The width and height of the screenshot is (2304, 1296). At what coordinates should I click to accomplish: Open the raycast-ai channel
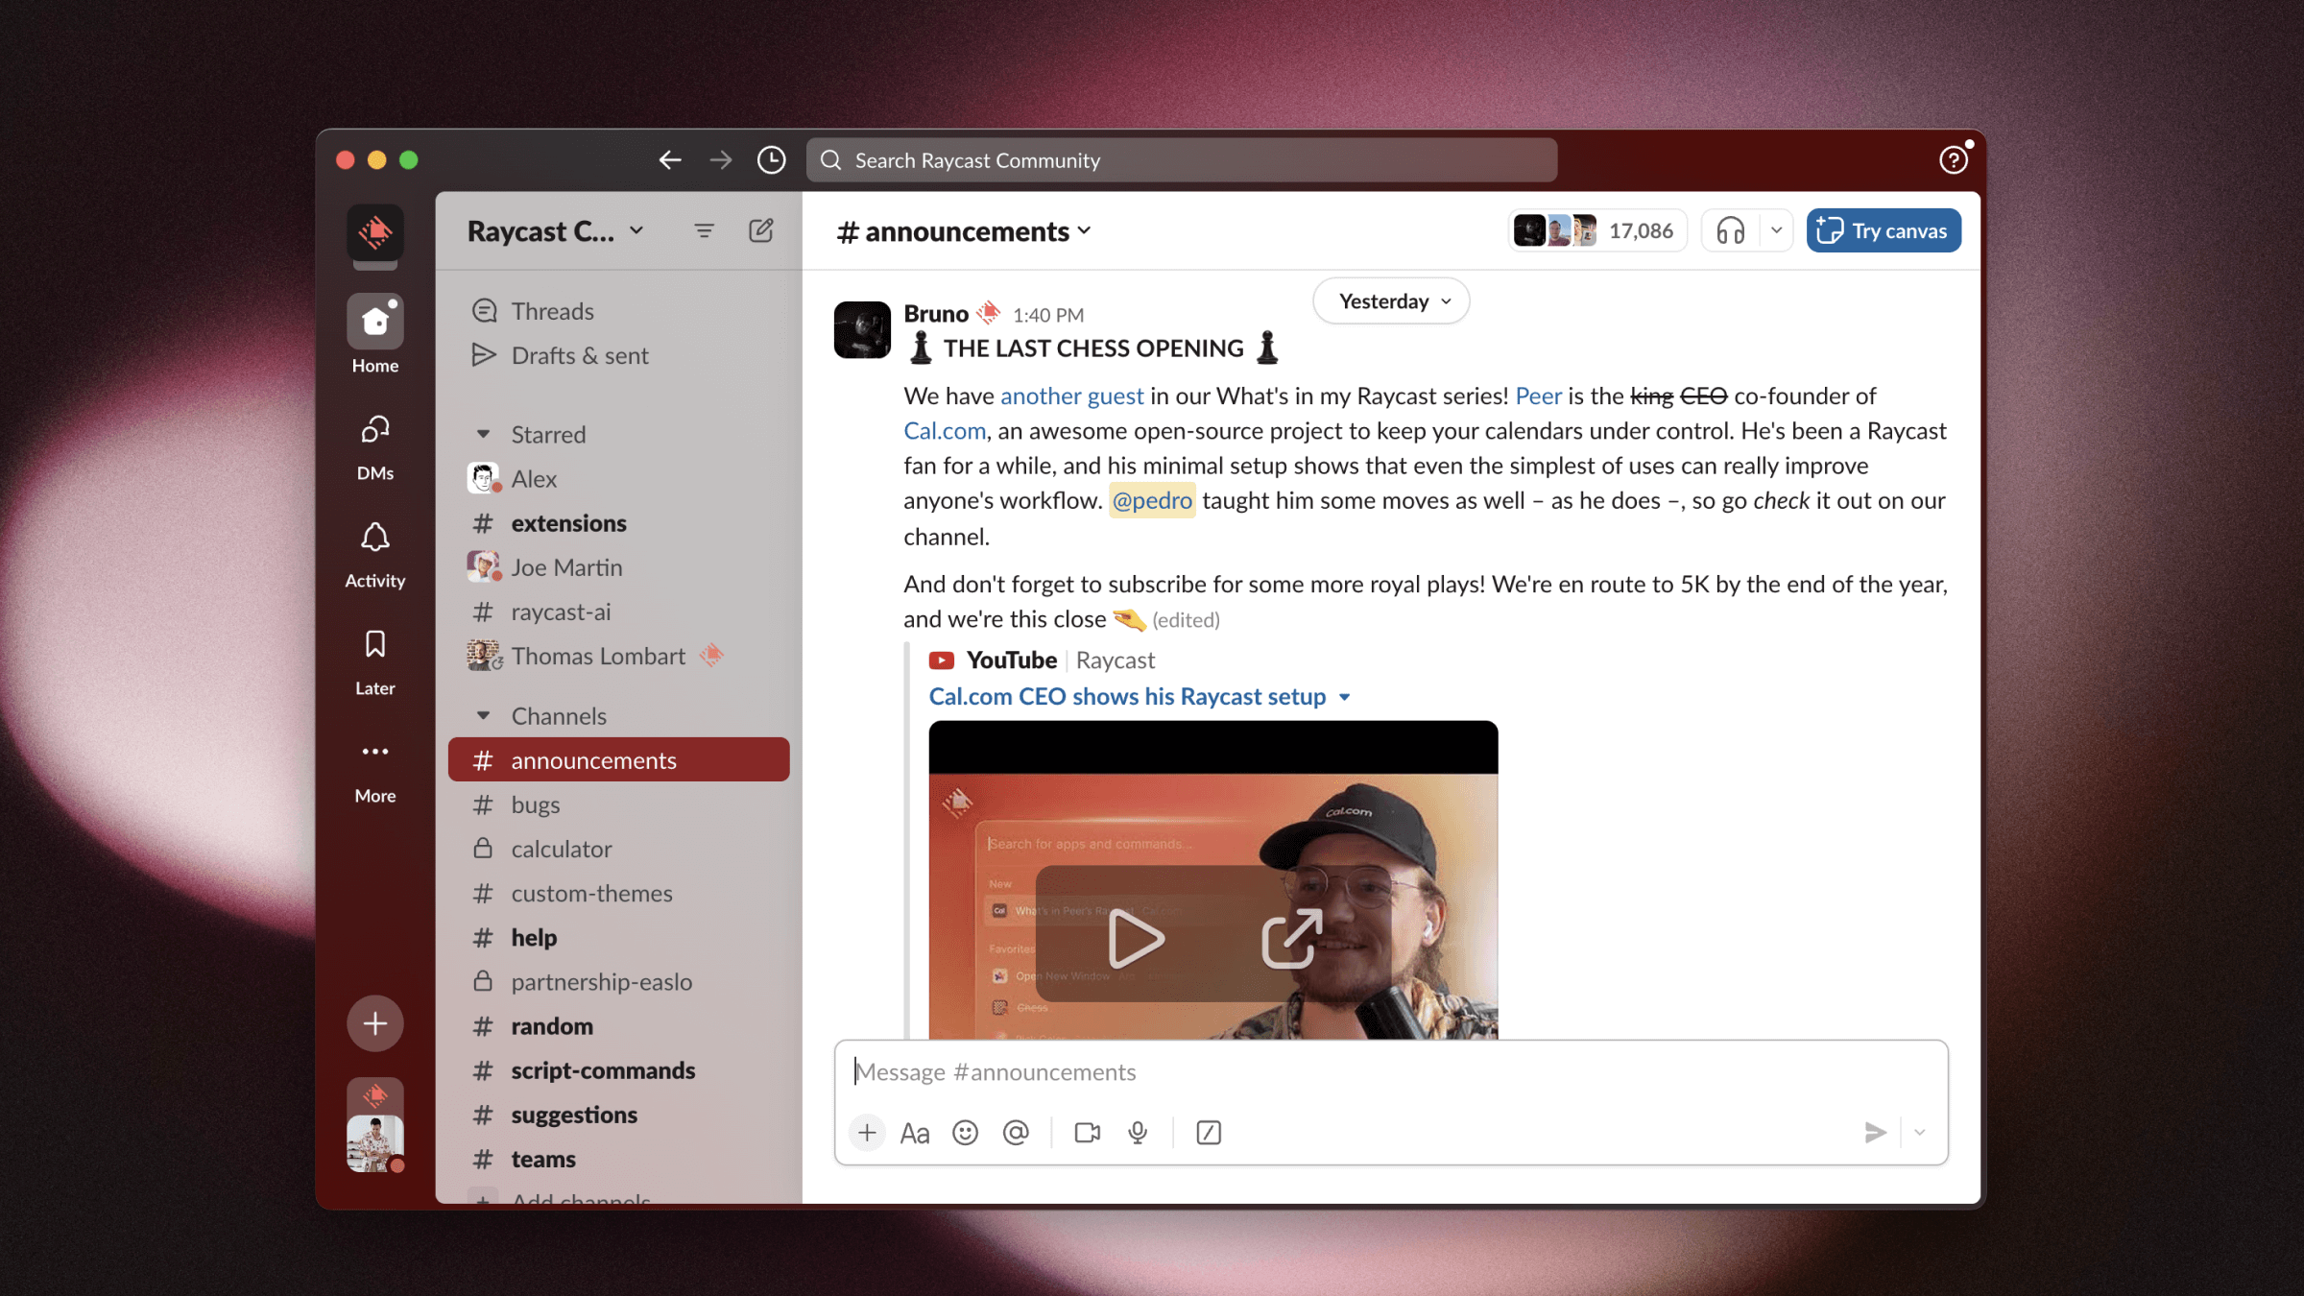(618, 612)
